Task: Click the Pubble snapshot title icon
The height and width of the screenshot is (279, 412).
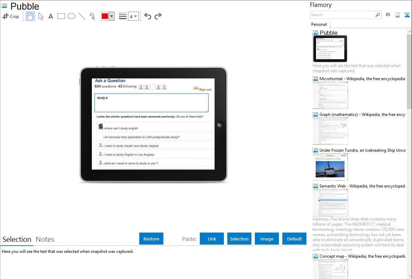Action: click(x=4, y=6)
